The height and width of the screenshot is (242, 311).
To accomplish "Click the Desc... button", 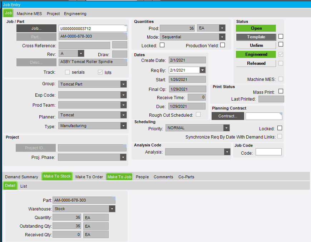I will click(x=36, y=62).
